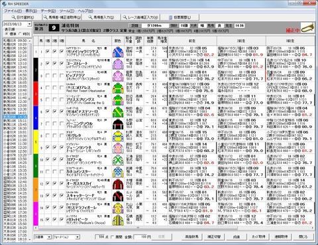The width and height of the screenshot is (318, 245).
Task: Open the ツール(T) menu
Action: (67, 11)
